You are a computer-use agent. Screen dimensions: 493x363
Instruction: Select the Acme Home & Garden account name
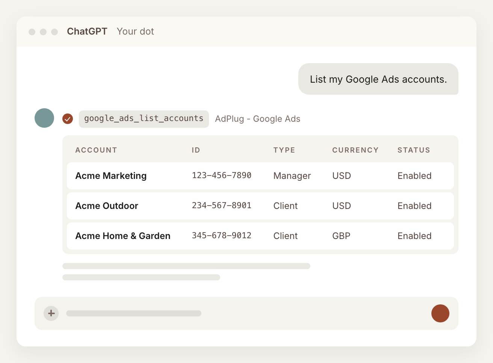pos(123,236)
